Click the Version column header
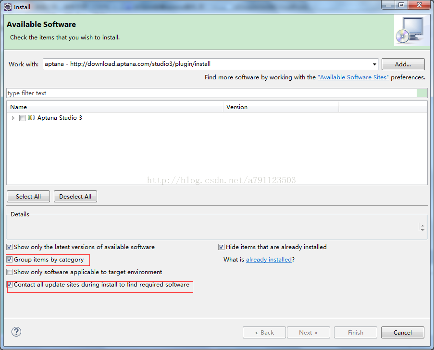This screenshot has height=350, width=434. click(281, 107)
